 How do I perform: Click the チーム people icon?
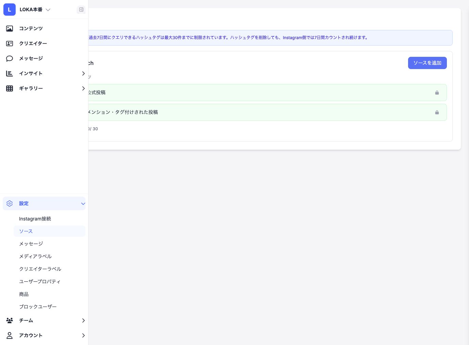point(10,321)
